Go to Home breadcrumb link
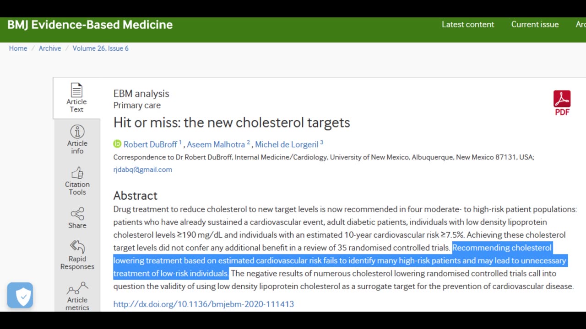 [18, 48]
